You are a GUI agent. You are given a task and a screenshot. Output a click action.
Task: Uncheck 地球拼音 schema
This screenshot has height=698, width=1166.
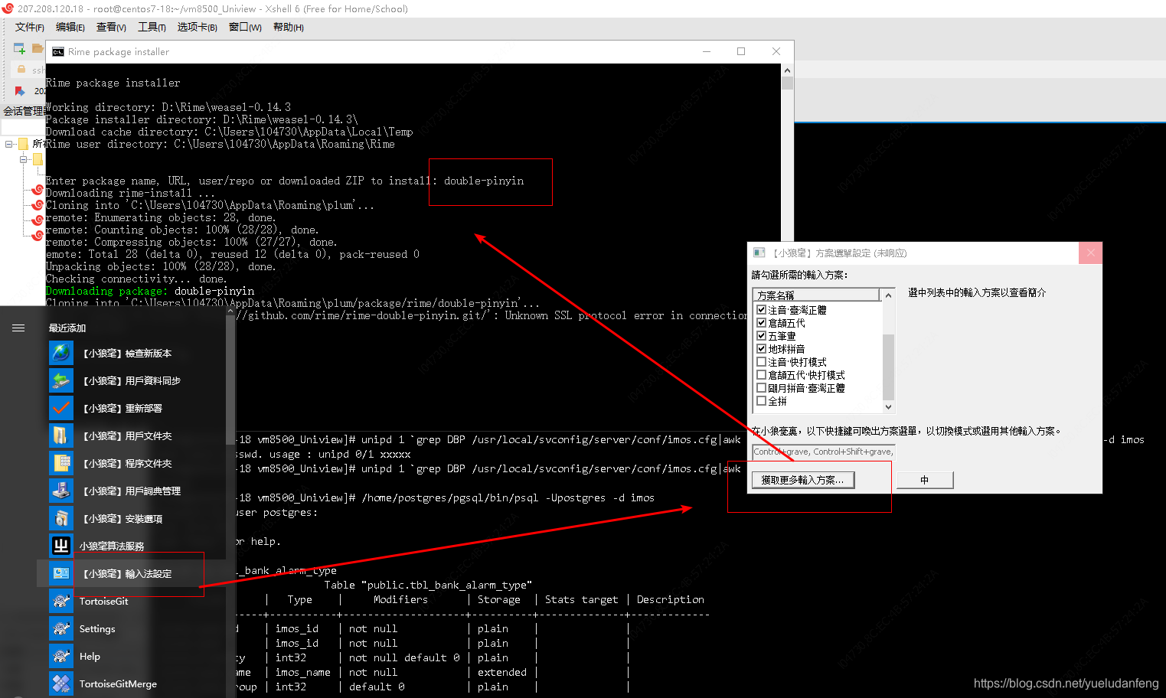click(761, 349)
